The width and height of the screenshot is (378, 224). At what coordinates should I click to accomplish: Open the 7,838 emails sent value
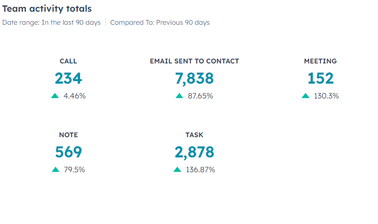click(194, 79)
